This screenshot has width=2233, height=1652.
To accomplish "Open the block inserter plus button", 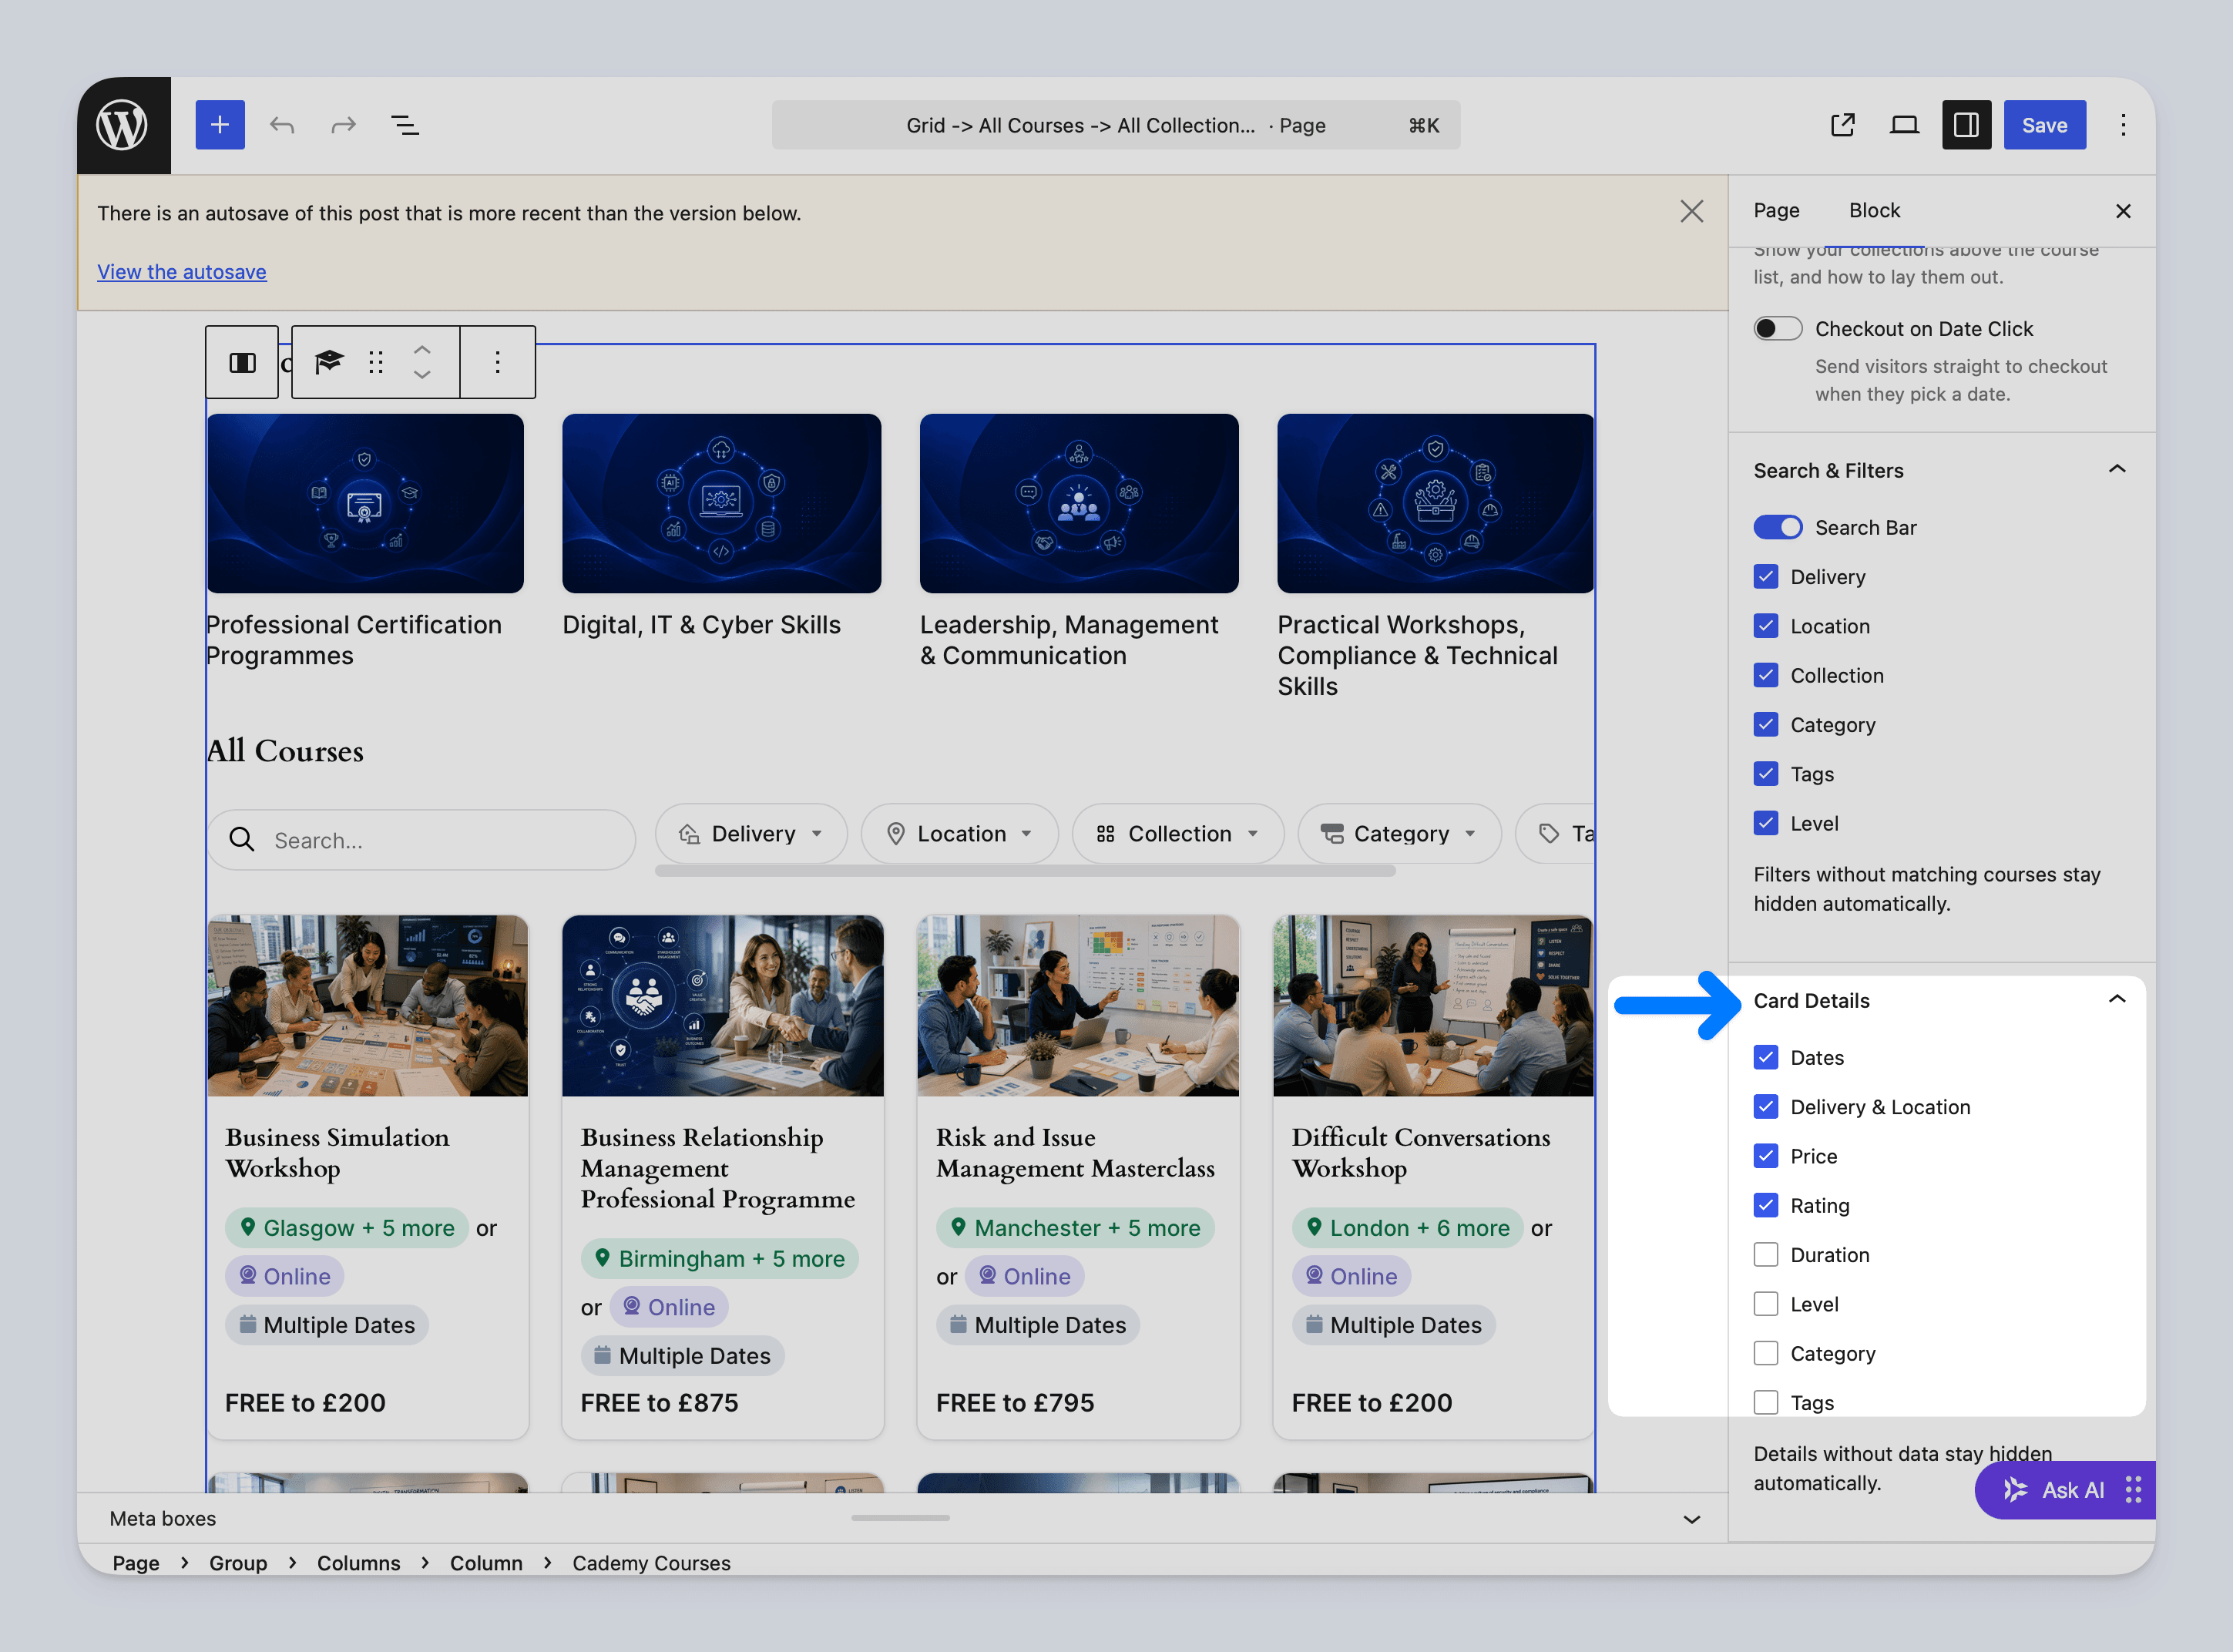I will (x=220, y=125).
